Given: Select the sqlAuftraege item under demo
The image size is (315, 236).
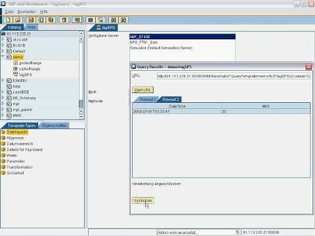Looking at the screenshot, I should coord(30,69).
